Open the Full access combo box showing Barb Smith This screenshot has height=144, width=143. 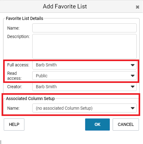click(x=84, y=65)
